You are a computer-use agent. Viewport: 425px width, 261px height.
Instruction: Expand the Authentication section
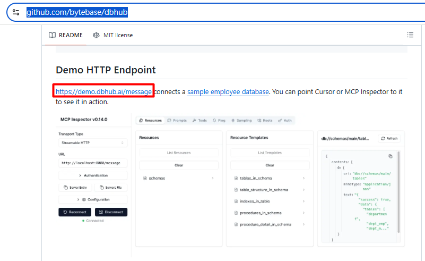[93, 175]
